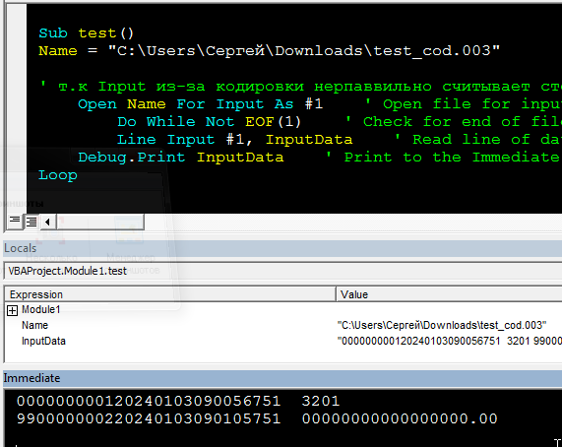562x447 pixels.
Task: Place cursor on first Immediate output line
Action: [x=178, y=401]
